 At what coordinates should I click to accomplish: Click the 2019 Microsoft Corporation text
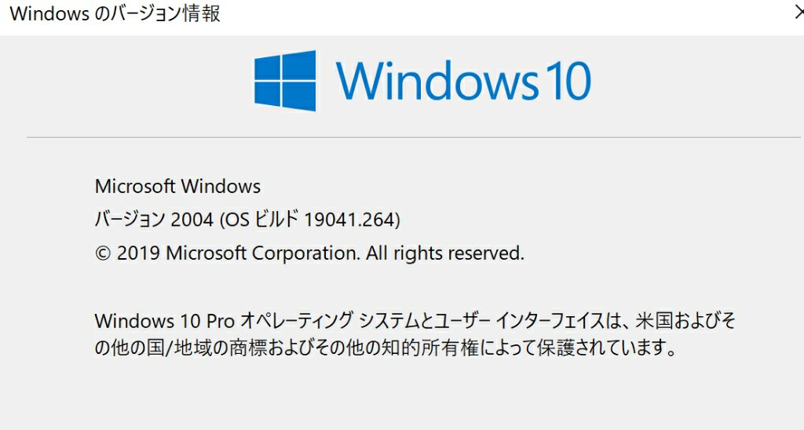point(239,253)
